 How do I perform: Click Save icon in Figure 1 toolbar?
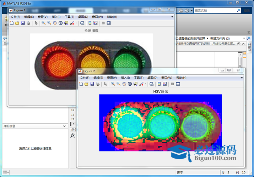(x=23, y=23)
